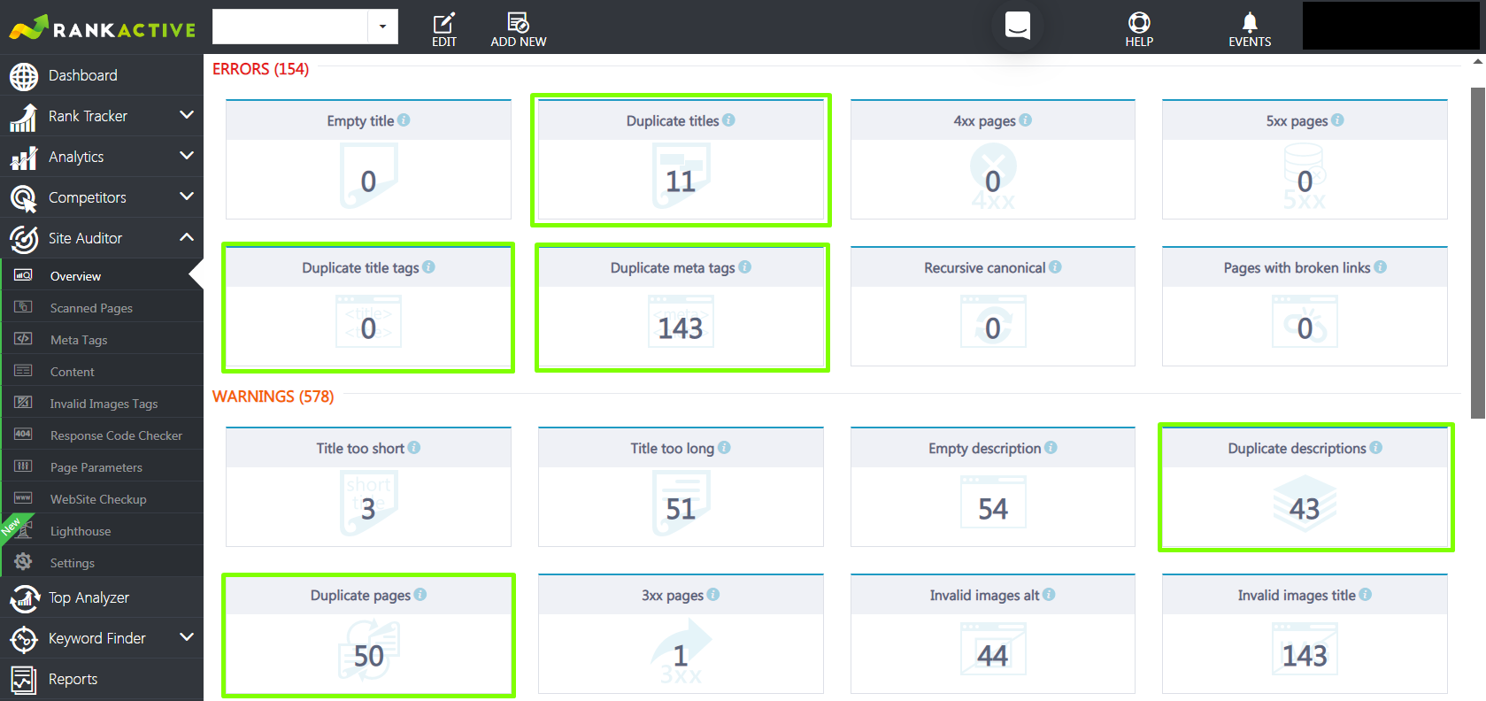The height and width of the screenshot is (701, 1486).
Task: Click the info icon beside Duplicate pages
Action: coord(420,595)
